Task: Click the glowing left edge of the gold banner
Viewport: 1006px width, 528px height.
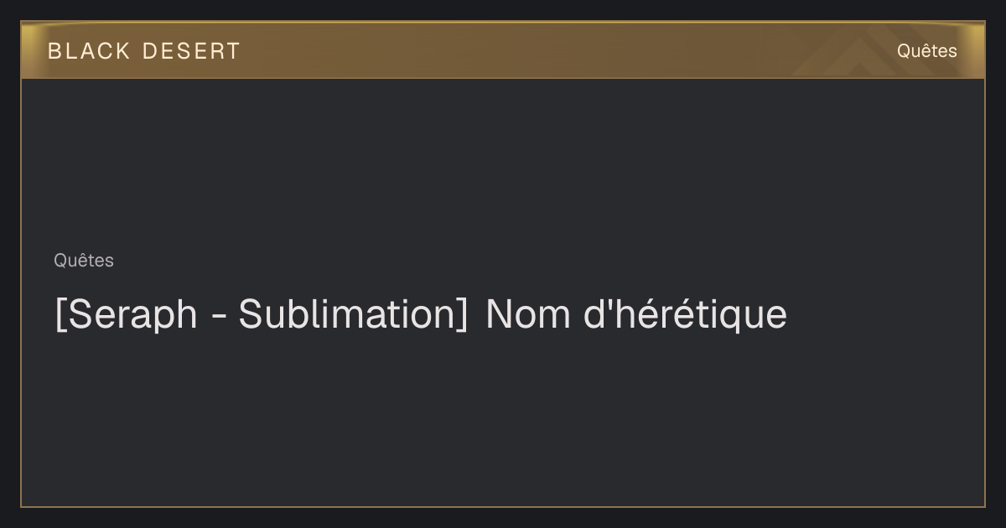Action: pos(29,50)
